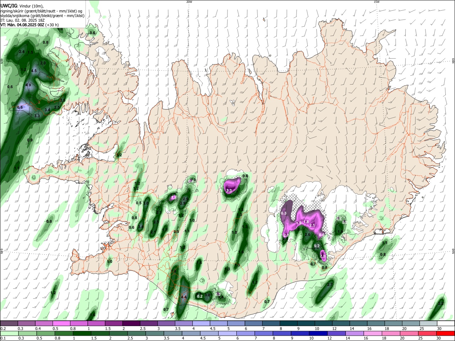Click the 'VT: Mán. 04.08.2025 00Z (+30 h)' line
The width and height of the screenshot is (455, 341).
[30, 25]
